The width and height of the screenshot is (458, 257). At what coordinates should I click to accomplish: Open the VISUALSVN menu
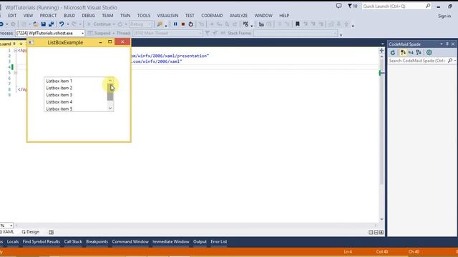(x=167, y=16)
